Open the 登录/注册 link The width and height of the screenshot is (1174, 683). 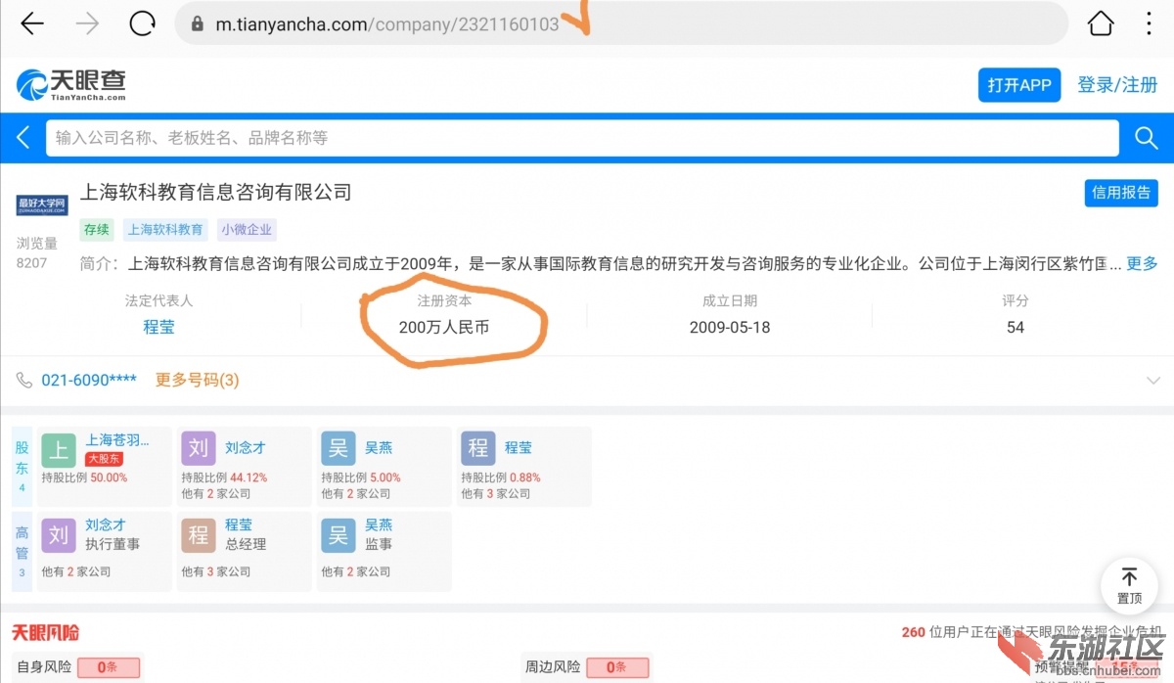click(x=1117, y=85)
